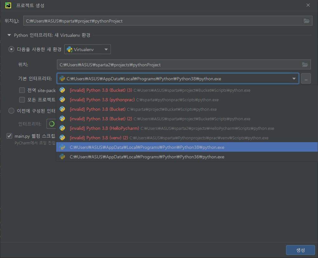Image resolution: width=318 pixels, height=258 pixels.
Task: Click invalid interpreter icon for pythonprac
Action: [x=62, y=100]
